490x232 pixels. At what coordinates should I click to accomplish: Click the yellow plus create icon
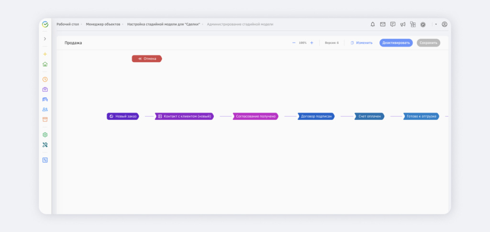45,54
